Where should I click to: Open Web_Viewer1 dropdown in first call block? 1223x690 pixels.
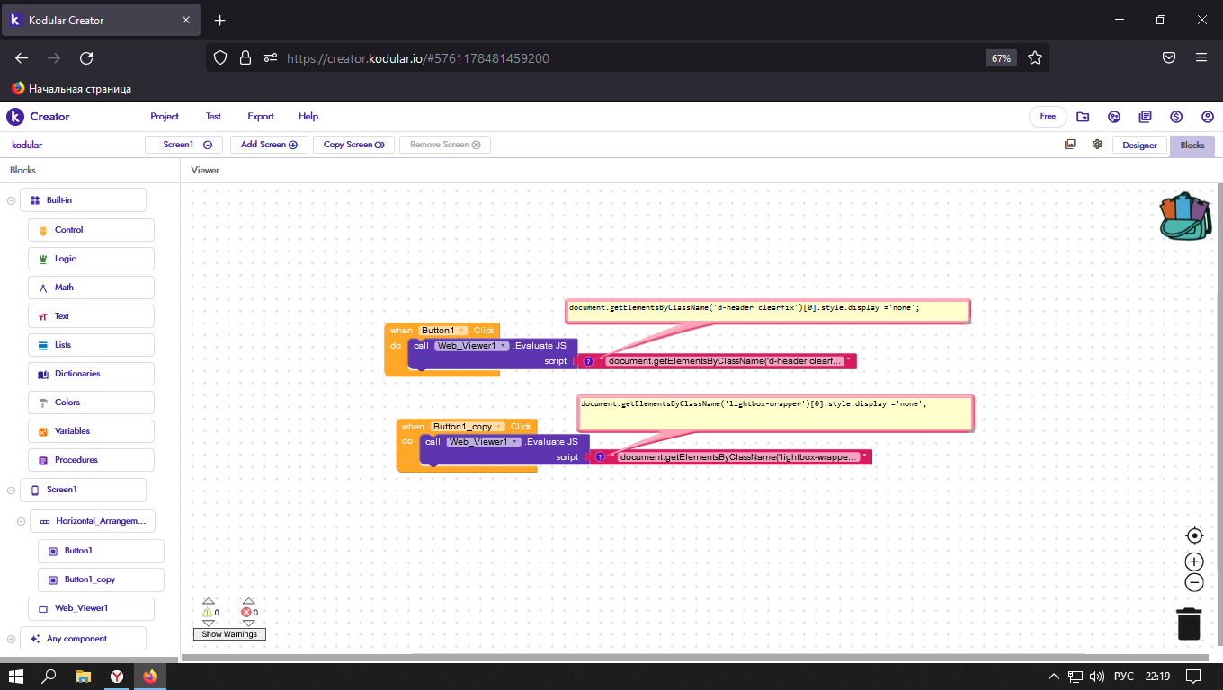click(x=504, y=346)
